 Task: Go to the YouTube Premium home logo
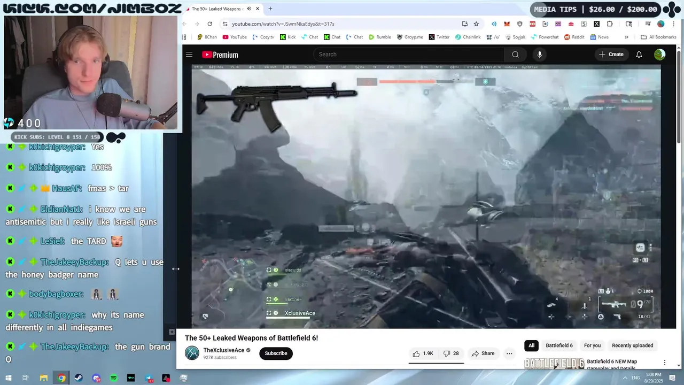coord(220,55)
